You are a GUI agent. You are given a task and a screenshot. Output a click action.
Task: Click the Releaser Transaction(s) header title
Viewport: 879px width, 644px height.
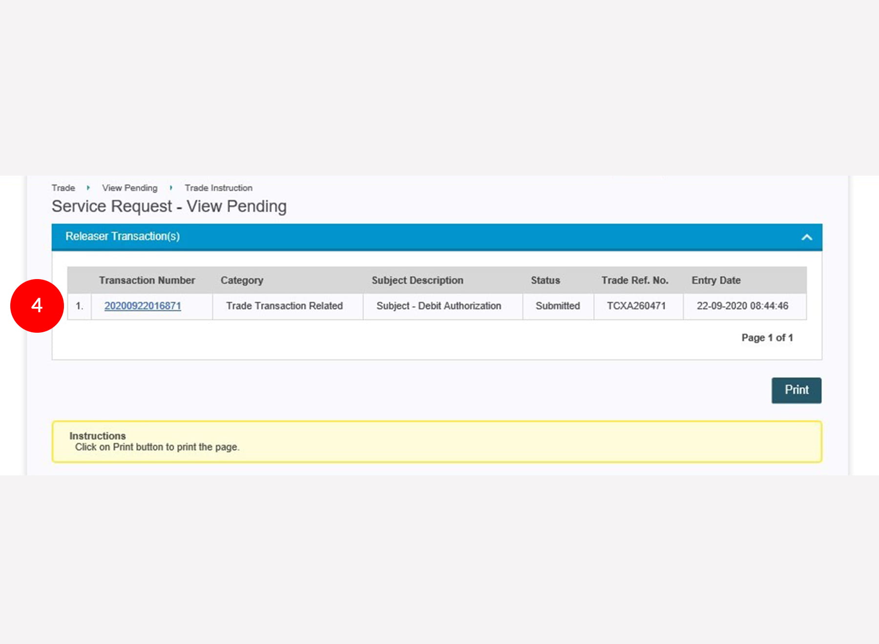(123, 236)
